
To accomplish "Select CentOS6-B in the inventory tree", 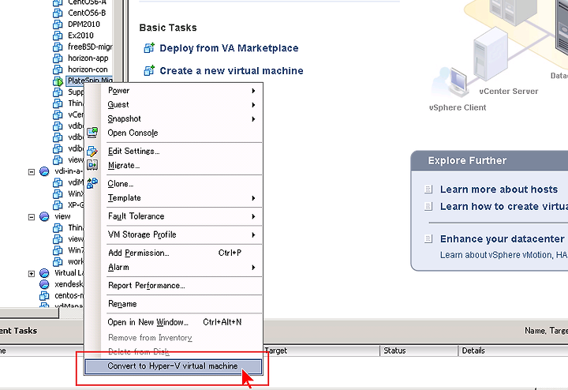I will [87, 13].
